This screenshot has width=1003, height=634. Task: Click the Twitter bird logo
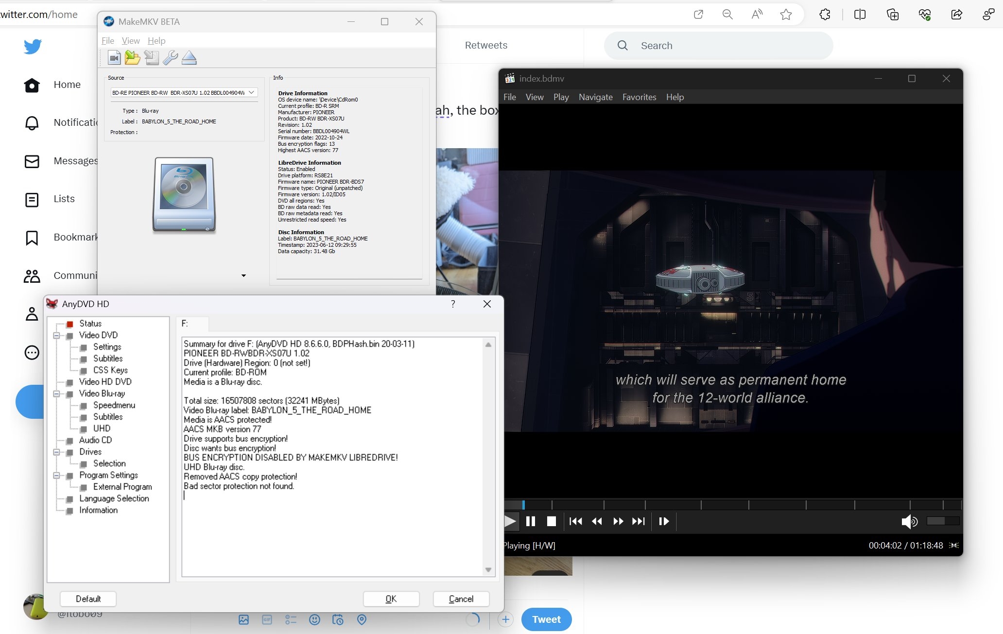point(33,47)
